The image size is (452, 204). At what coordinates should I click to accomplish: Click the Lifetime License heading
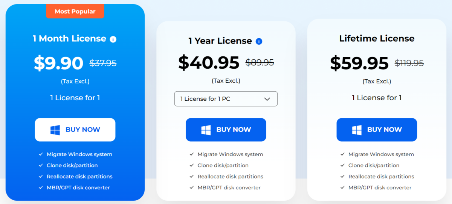tap(377, 38)
